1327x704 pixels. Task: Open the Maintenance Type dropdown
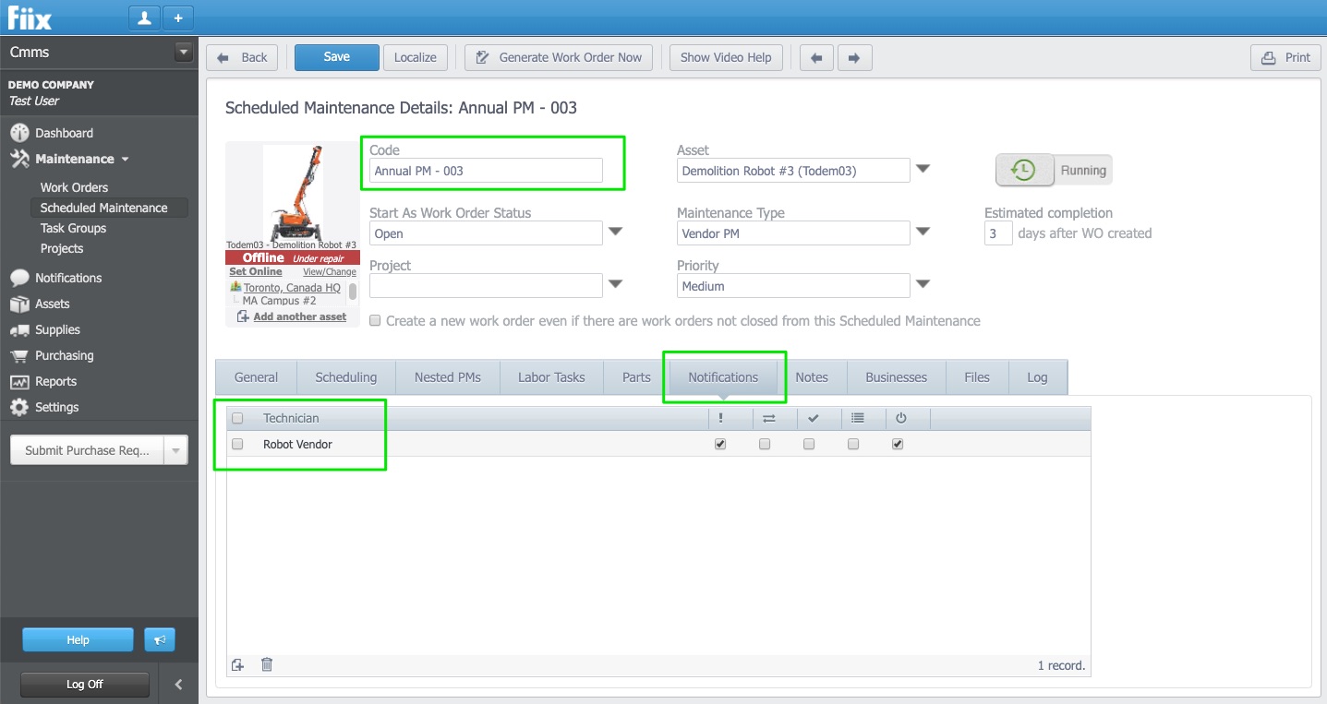[x=922, y=233]
